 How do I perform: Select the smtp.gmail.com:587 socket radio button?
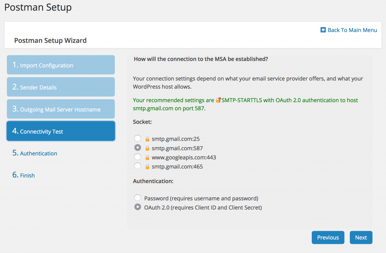tap(138, 147)
